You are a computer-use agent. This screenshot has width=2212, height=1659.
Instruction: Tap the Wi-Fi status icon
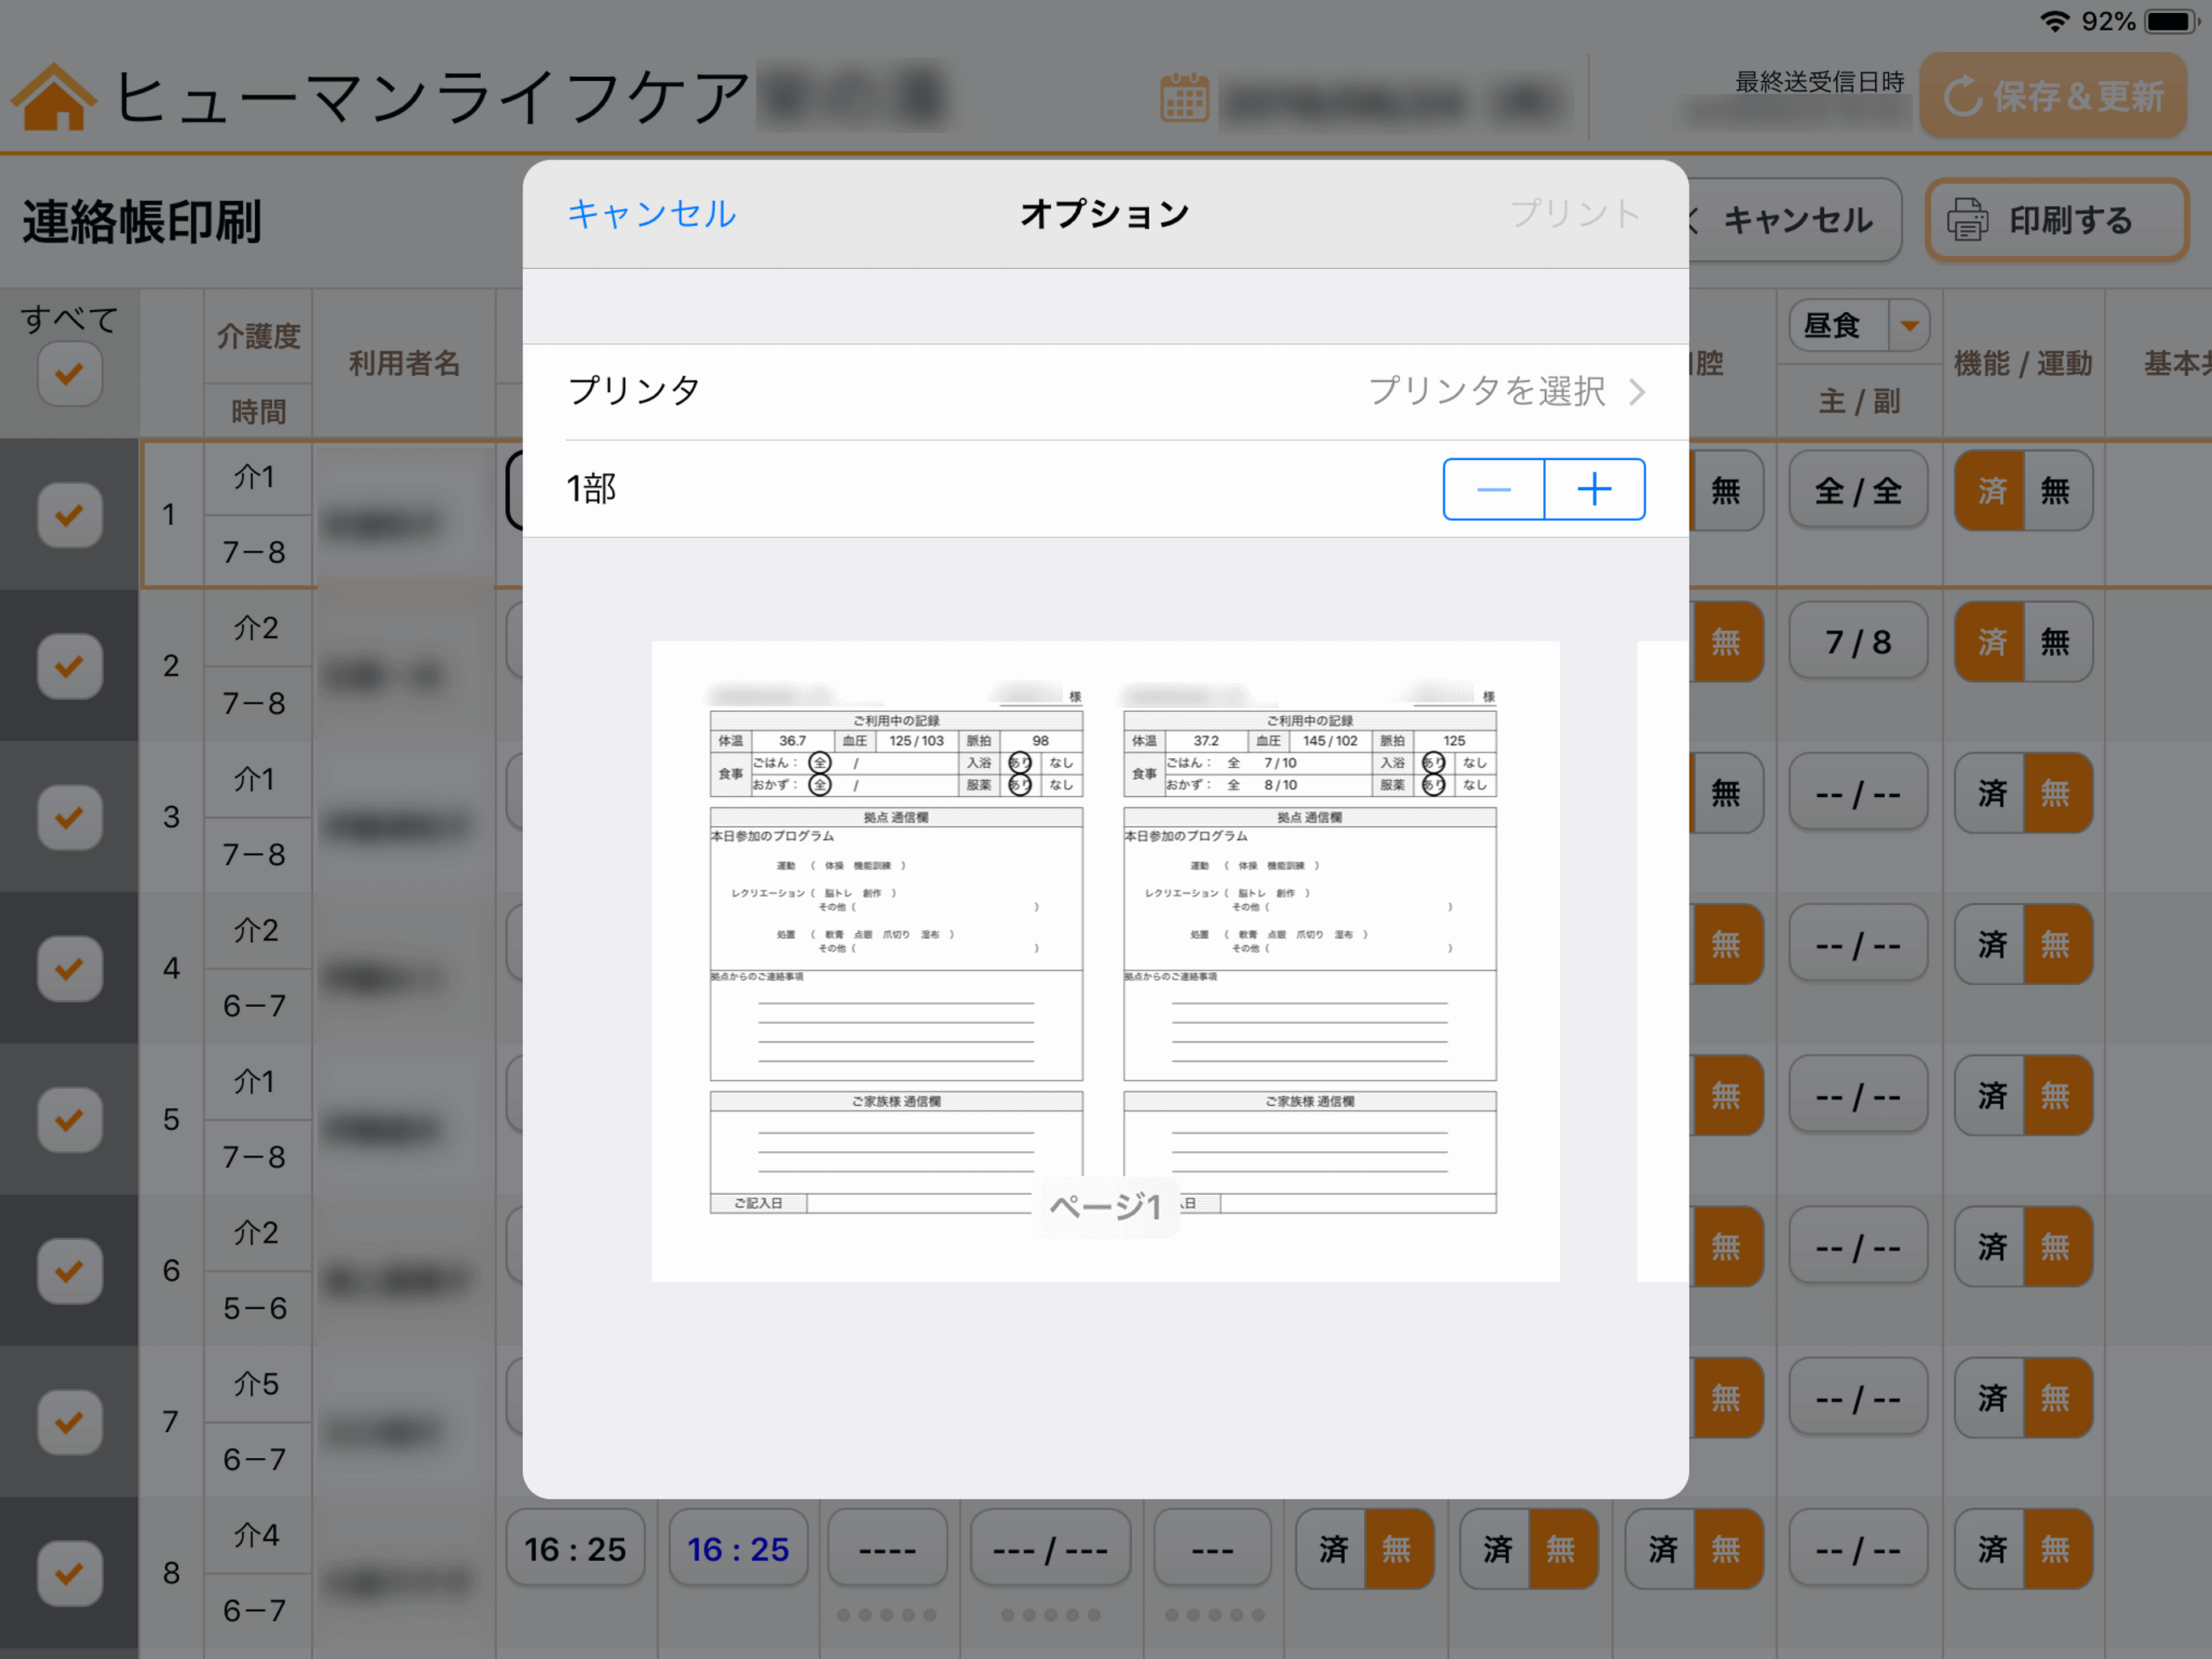coord(2054,21)
